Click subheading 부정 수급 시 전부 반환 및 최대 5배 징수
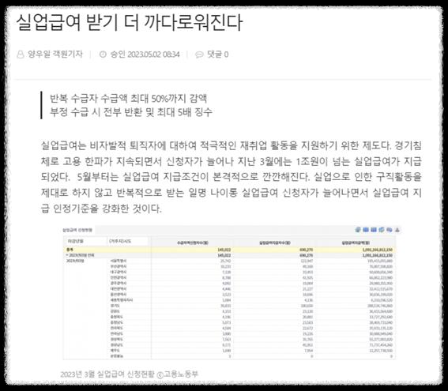 tap(131, 112)
